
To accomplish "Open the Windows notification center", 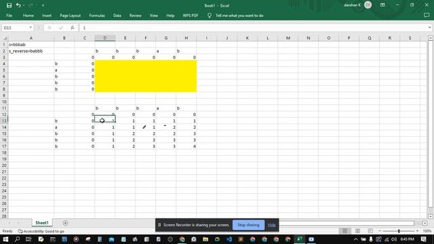I will pos(423,239).
